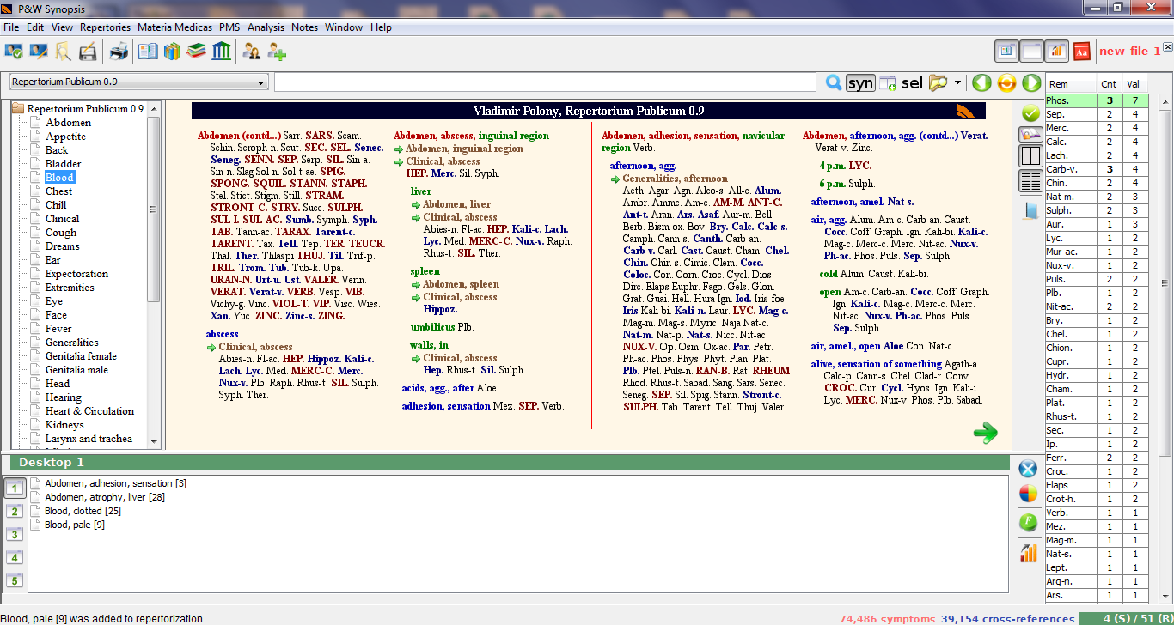This screenshot has height=625, width=1174.
Task: Click the magnifier search icon
Action: click(833, 82)
